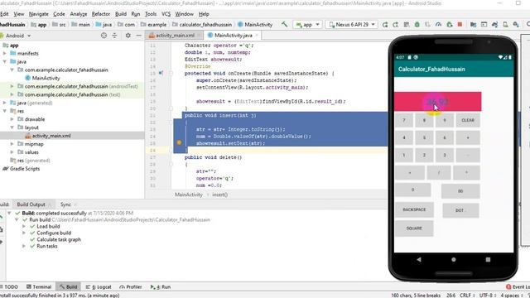Image resolution: width=530 pixels, height=298 pixels.
Task: Open the app run configuration dropdown
Action: [307, 25]
